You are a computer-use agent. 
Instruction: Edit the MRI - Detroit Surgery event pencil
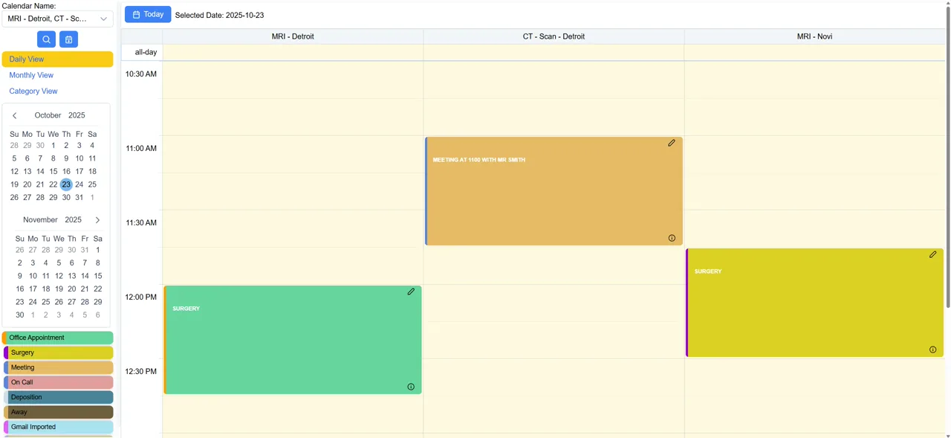(411, 292)
